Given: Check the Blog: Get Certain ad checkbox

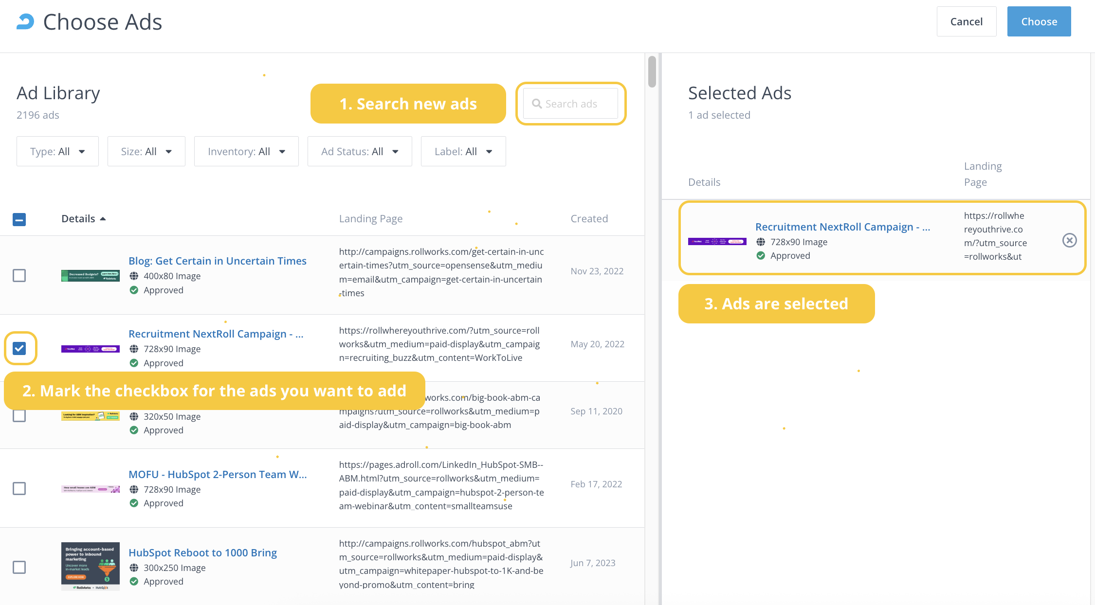Looking at the screenshot, I should (x=19, y=276).
